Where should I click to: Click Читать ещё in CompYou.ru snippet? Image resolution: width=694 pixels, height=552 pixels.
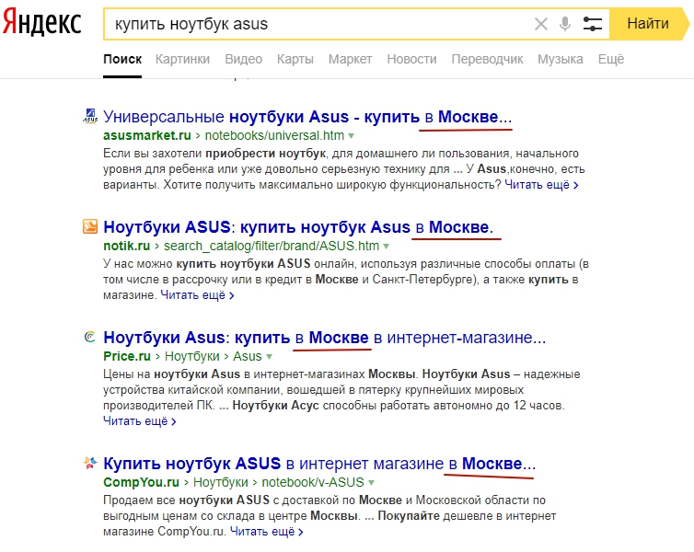tap(266, 531)
